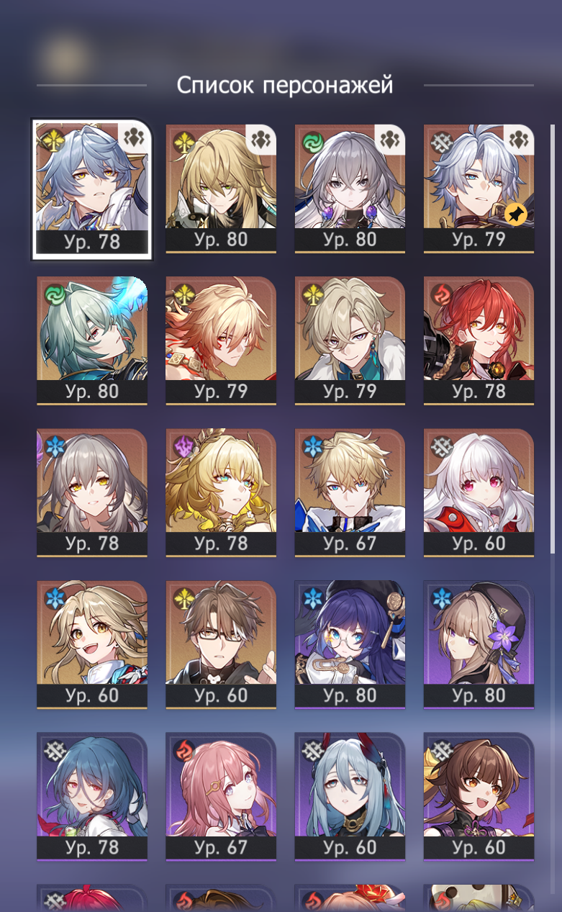Click the character list vertical scrollbar

[x=553, y=338]
